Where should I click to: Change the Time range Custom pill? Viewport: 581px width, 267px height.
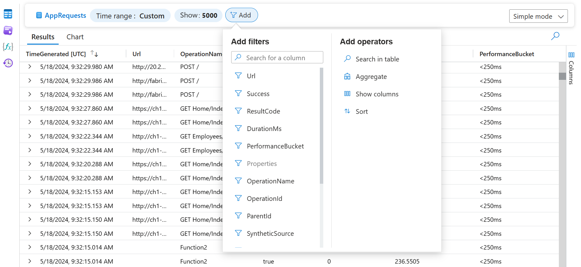(130, 16)
